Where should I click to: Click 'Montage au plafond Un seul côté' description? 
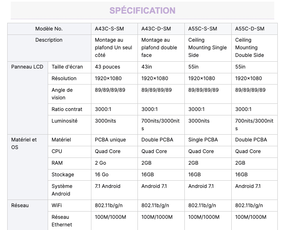click(113, 48)
